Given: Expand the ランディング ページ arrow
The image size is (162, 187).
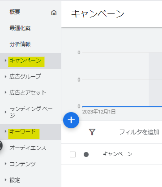Looking at the screenshot, I should coord(5,112).
